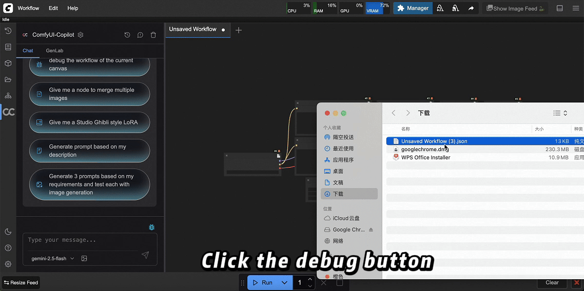Click the Manager button
584x291 pixels.
tap(413, 8)
